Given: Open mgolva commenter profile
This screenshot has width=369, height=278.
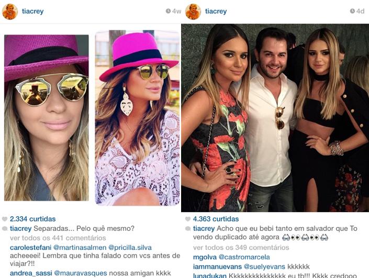Looking at the screenshot, I should (205, 257).
